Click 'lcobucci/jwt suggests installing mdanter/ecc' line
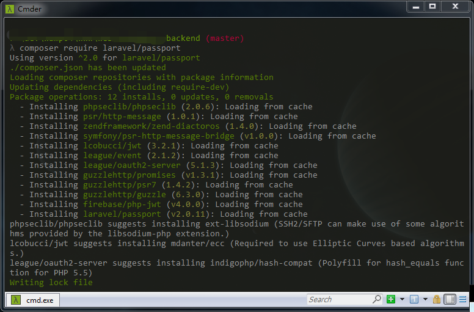 pyautogui.click(x=237, y=249)
